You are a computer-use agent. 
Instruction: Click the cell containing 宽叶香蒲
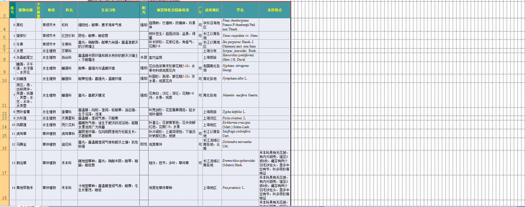pos(26,112)
